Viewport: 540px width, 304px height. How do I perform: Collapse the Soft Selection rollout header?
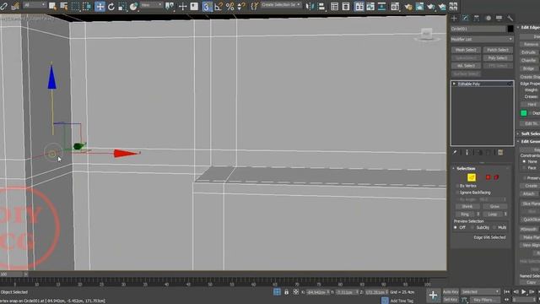(529, 133)
